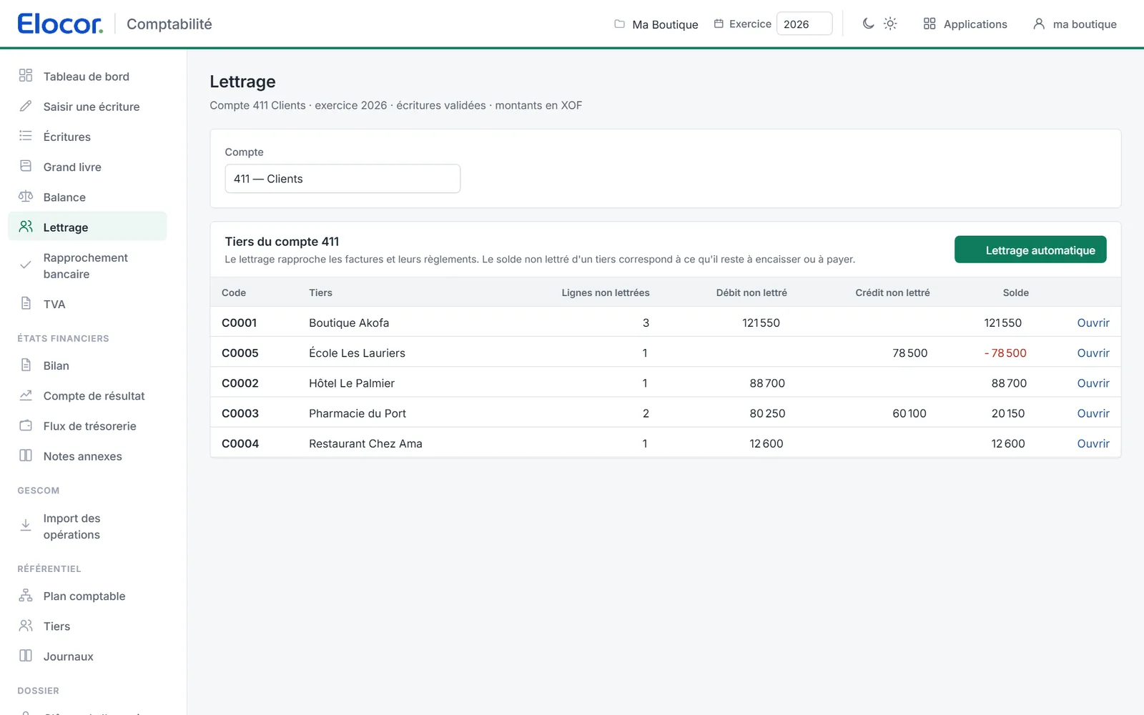Click the Flux de trésorerie wallet icon

(x=26, y=425)
